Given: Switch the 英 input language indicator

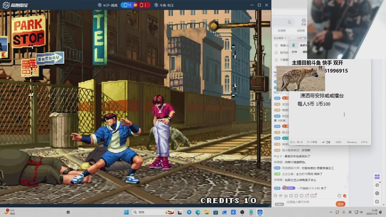Looking at the screenshot, I should pos(350,212).
